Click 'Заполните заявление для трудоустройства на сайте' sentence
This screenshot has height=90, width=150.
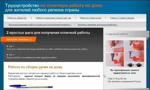click(30, 49)
